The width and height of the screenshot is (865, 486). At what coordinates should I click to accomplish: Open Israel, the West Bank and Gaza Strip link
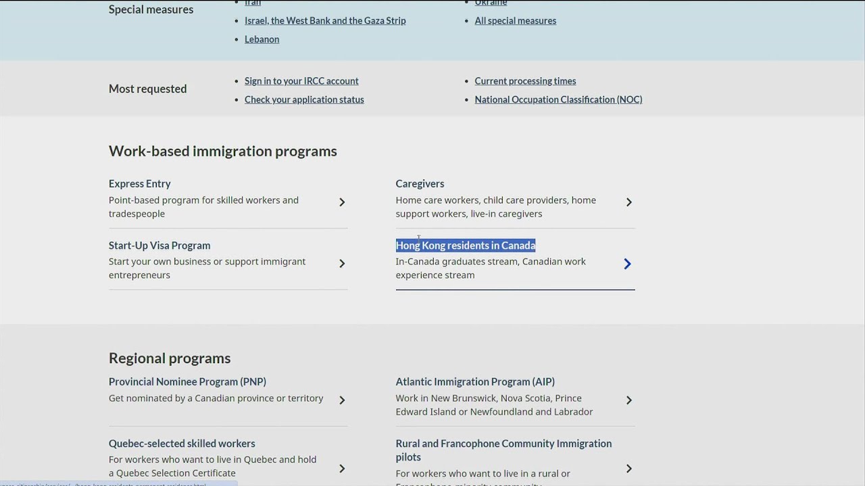(325, 20)
